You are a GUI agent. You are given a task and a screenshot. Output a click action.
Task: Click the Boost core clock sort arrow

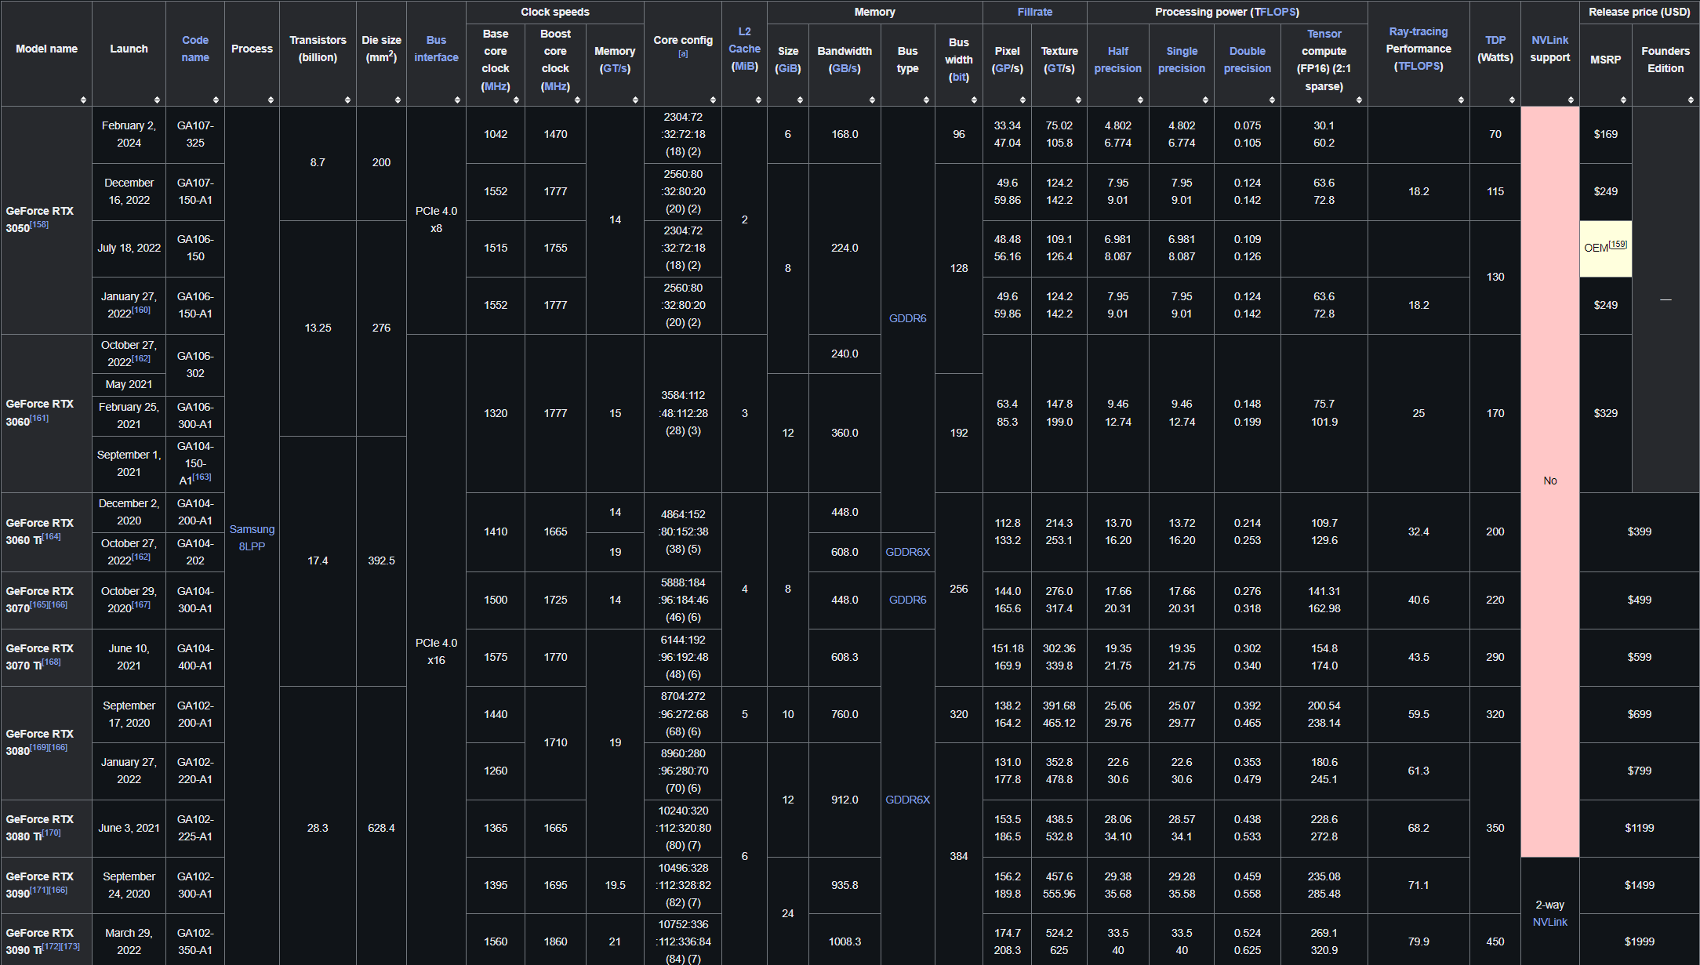coord(577,100)
